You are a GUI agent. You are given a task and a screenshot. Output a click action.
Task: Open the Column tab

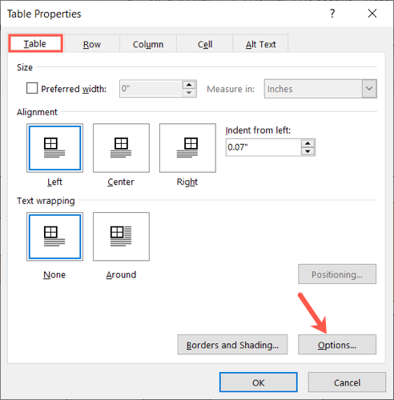[x=148, y=44]
